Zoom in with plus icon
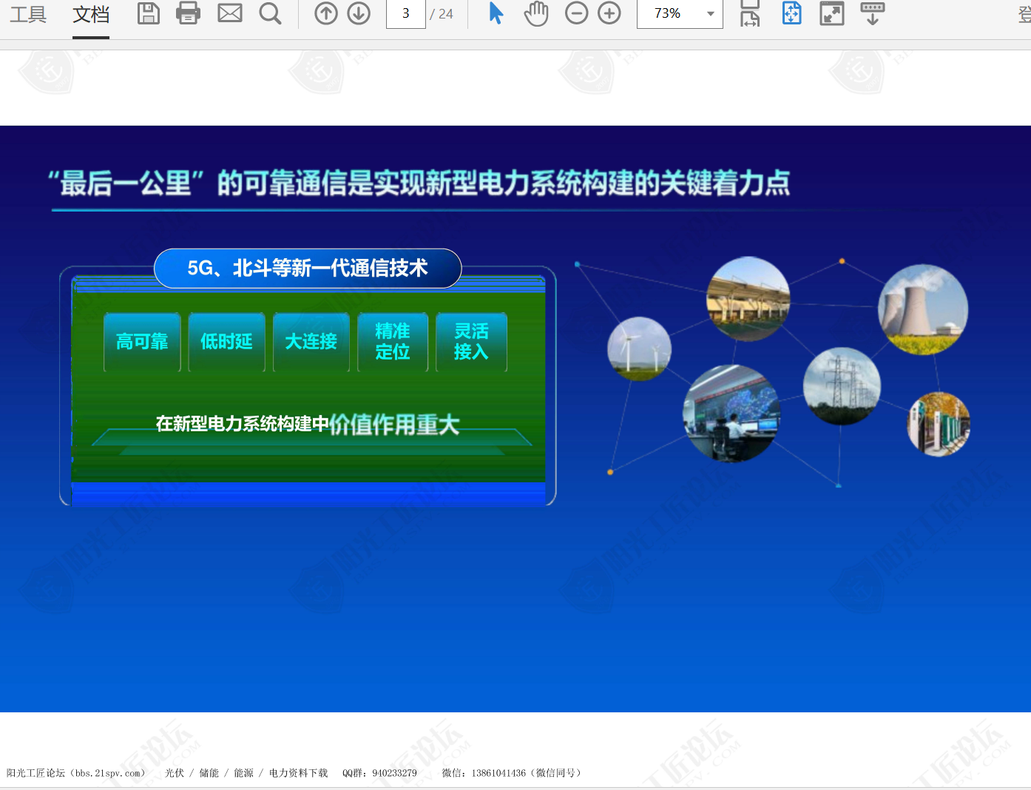Image resolution: width=1031 pixels, height=790 pixels. click(x=609, y=13)
